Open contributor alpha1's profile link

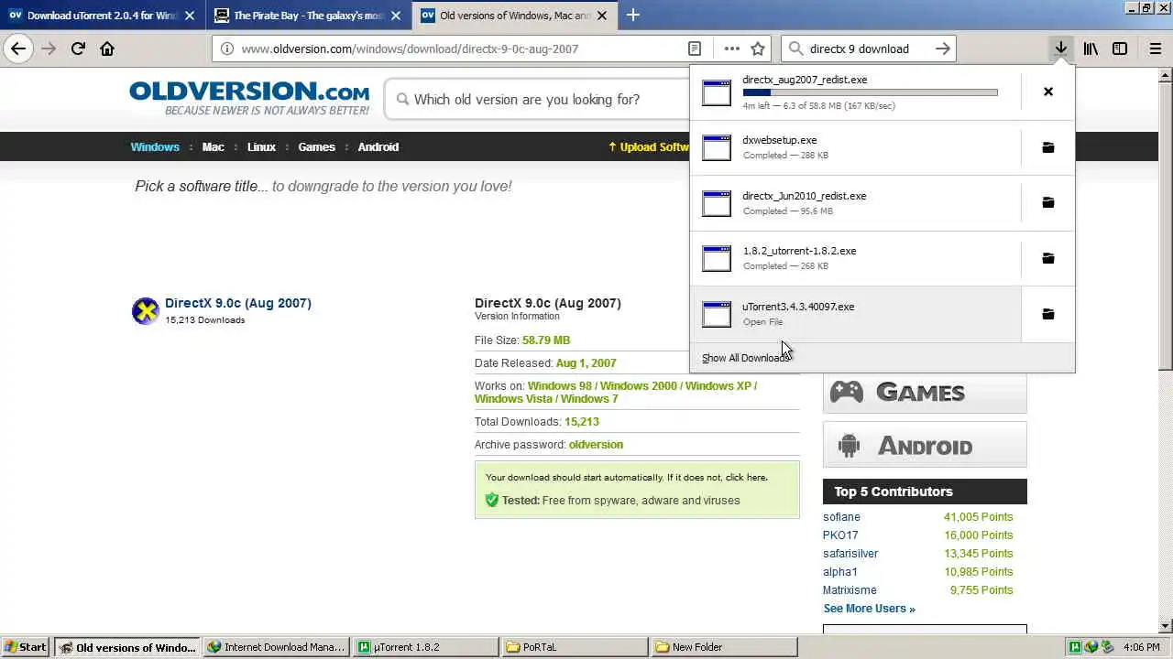(840, 572)
